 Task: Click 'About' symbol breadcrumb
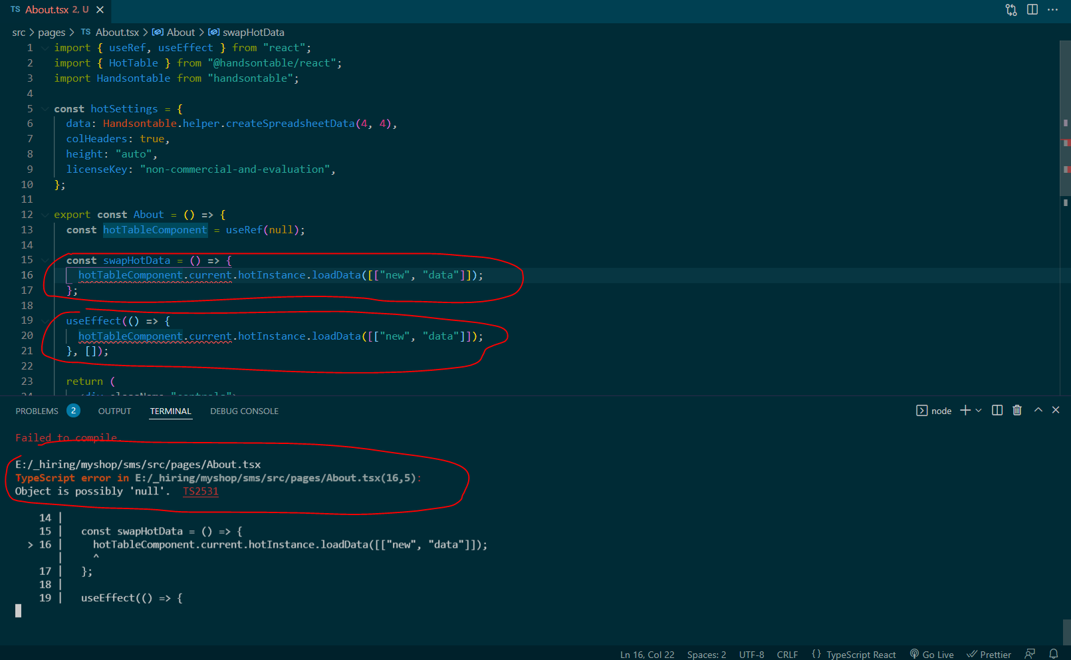[x=174, y=33]
